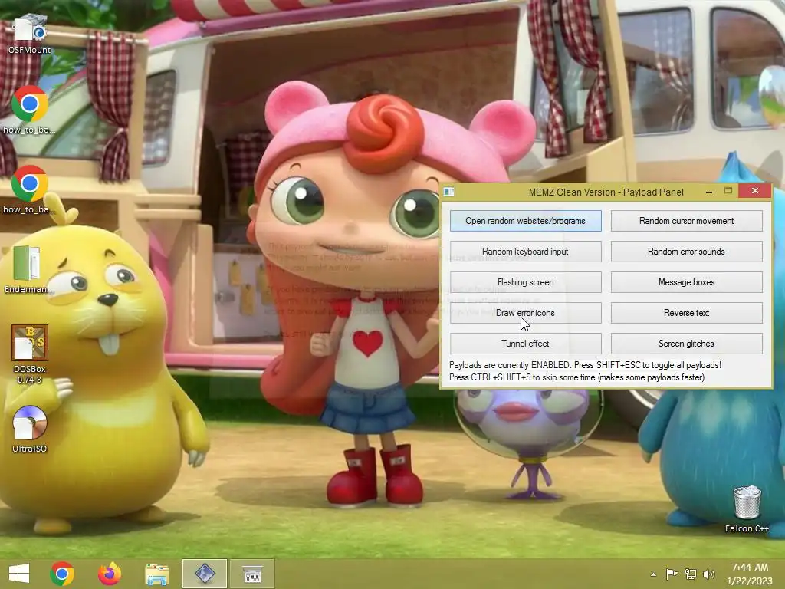Screen dimensions: 785x589
Task: Select the Enderman desktop icon
Action: point(28,269)
